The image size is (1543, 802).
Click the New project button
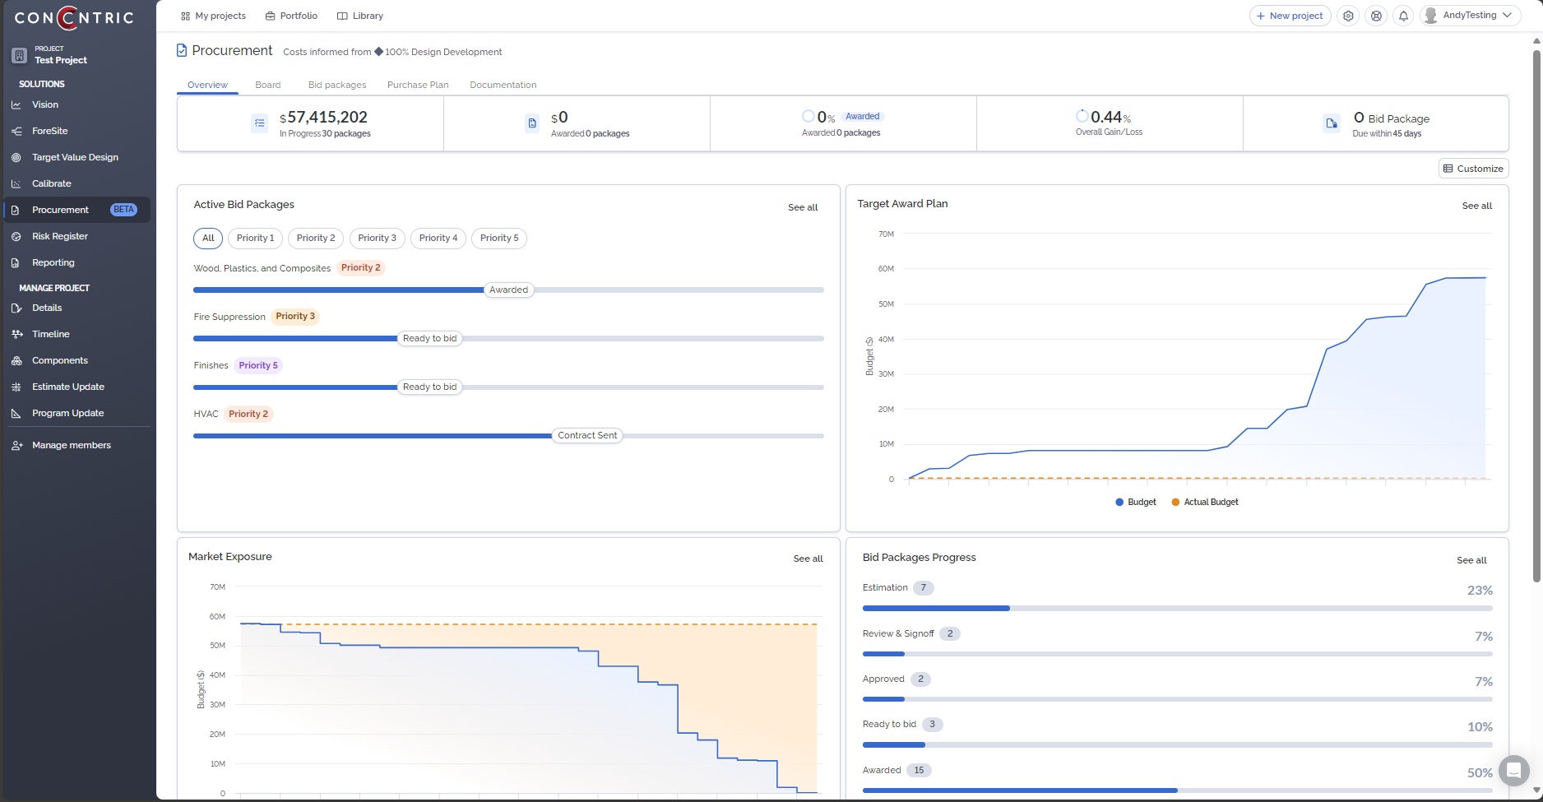click(x=1290, y=16)
